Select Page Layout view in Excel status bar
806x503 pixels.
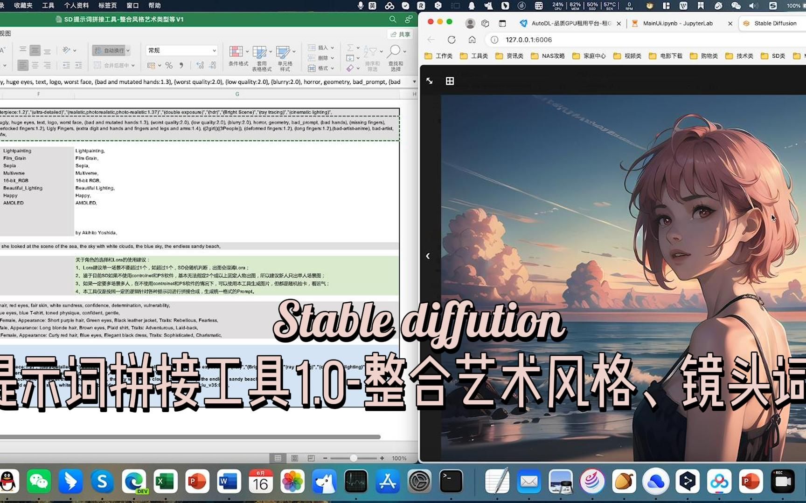click(294, 458)
